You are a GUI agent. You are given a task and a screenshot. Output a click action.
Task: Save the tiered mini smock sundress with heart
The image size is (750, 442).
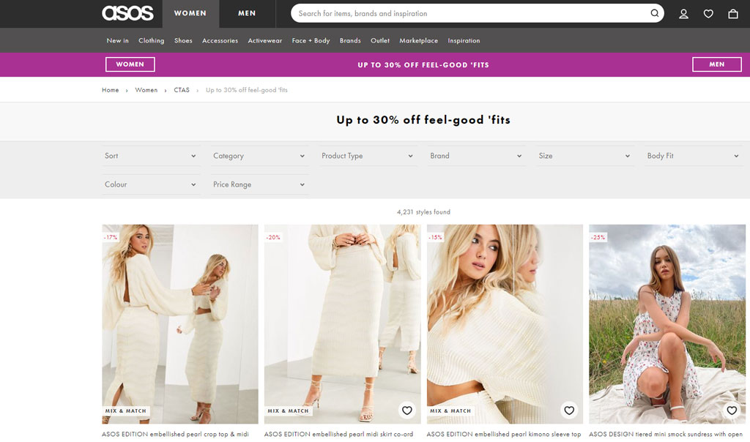pos(732,410)
